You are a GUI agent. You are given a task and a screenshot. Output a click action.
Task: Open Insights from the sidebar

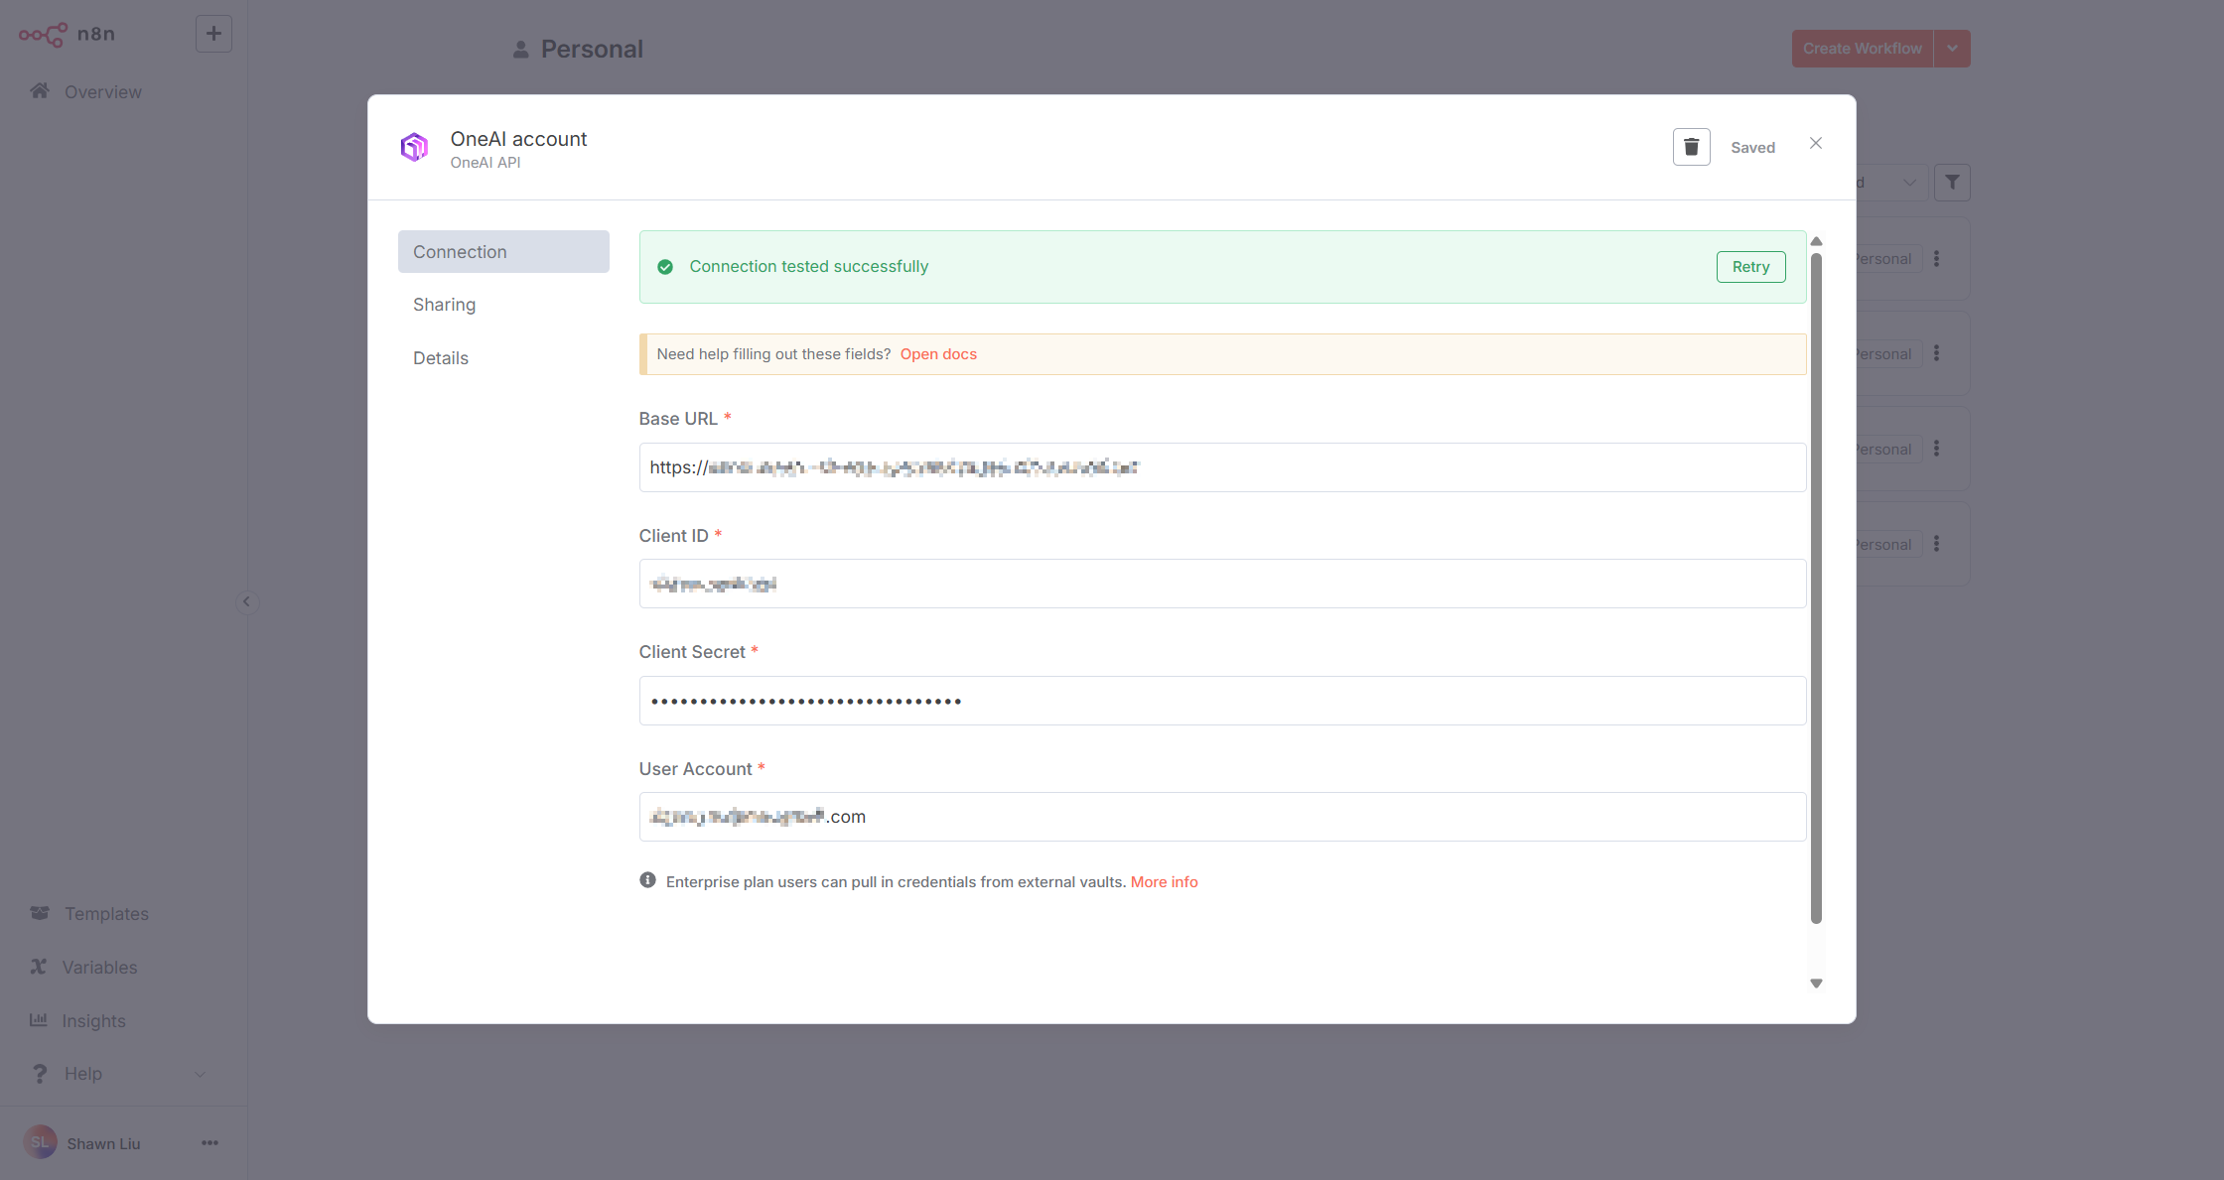[93, 1020]
